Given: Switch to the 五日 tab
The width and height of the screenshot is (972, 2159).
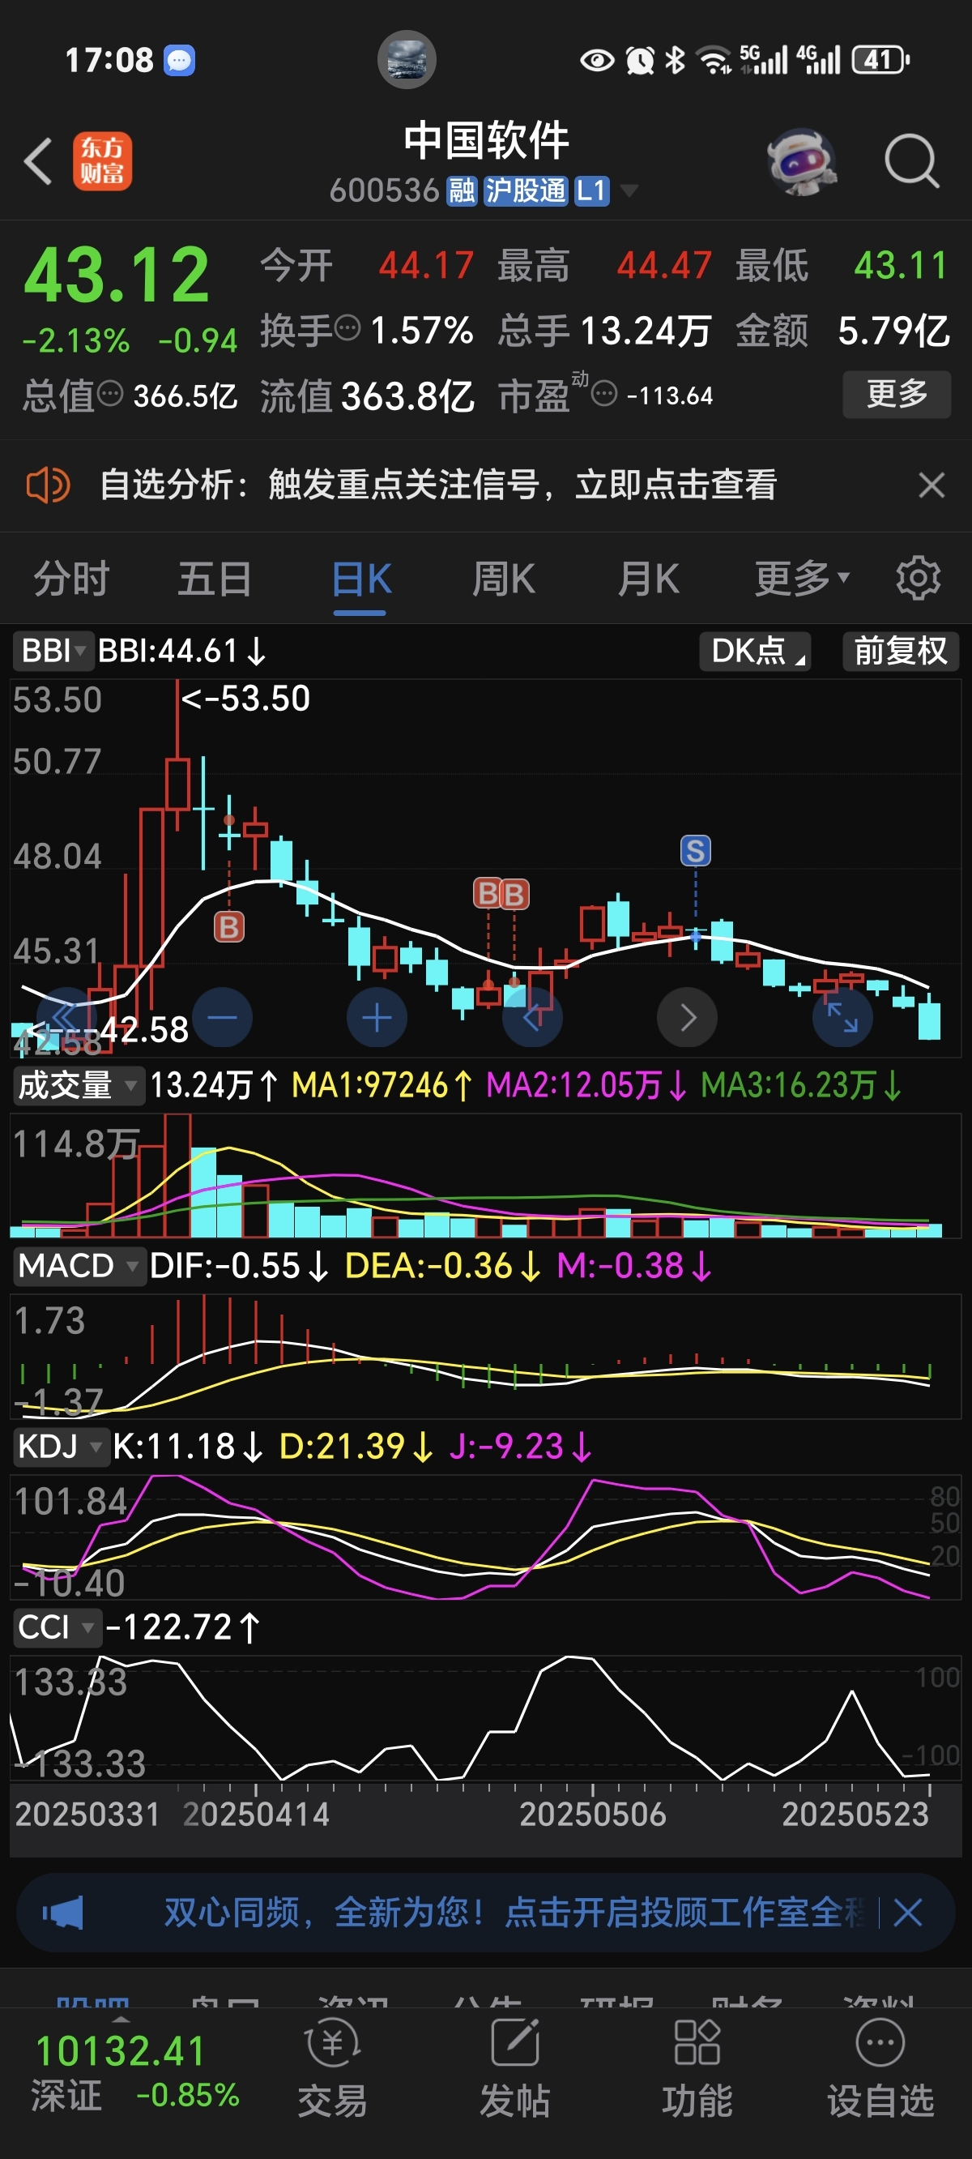Looking at the screenshot, I should (215, 579).
